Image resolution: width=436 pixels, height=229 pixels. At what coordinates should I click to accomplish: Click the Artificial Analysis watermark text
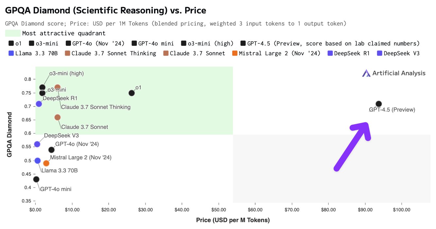399,73
